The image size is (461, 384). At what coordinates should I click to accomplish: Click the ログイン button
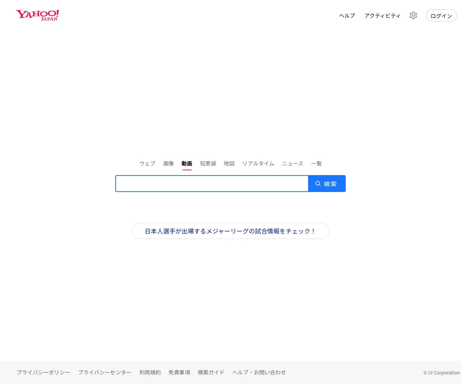click(441, 16)
